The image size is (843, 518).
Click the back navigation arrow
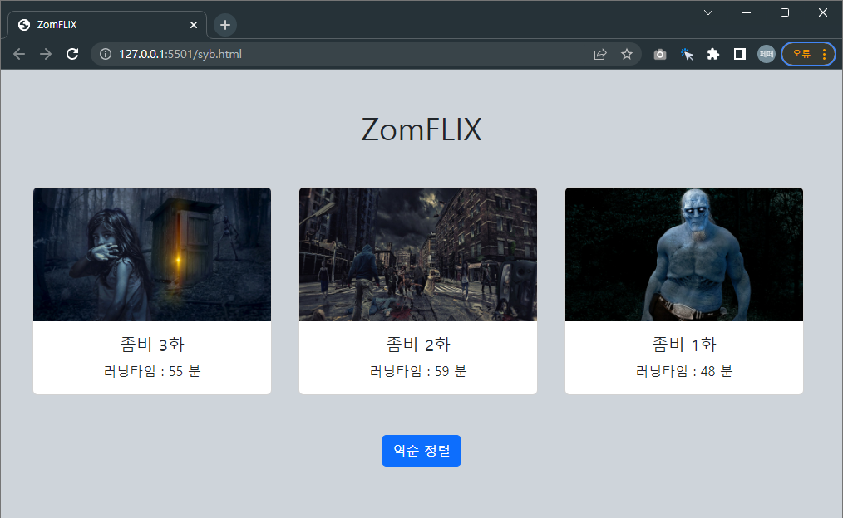(x=18, y=53)
